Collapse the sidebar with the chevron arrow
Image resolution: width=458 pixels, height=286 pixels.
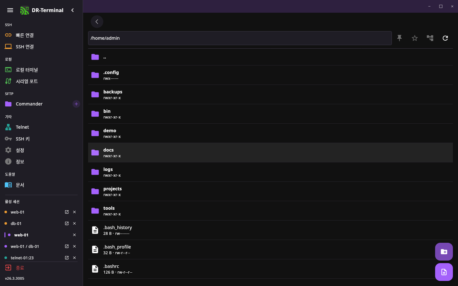(x=73, y=10)
